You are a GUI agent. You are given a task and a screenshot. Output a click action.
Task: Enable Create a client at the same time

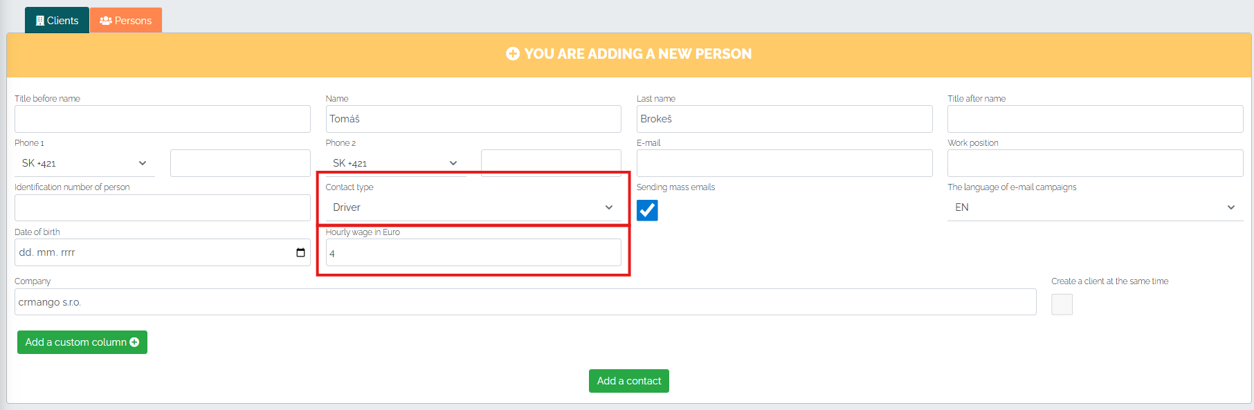tap(1062, 304)
